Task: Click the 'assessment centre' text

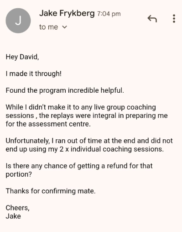Action: [59, 124]
